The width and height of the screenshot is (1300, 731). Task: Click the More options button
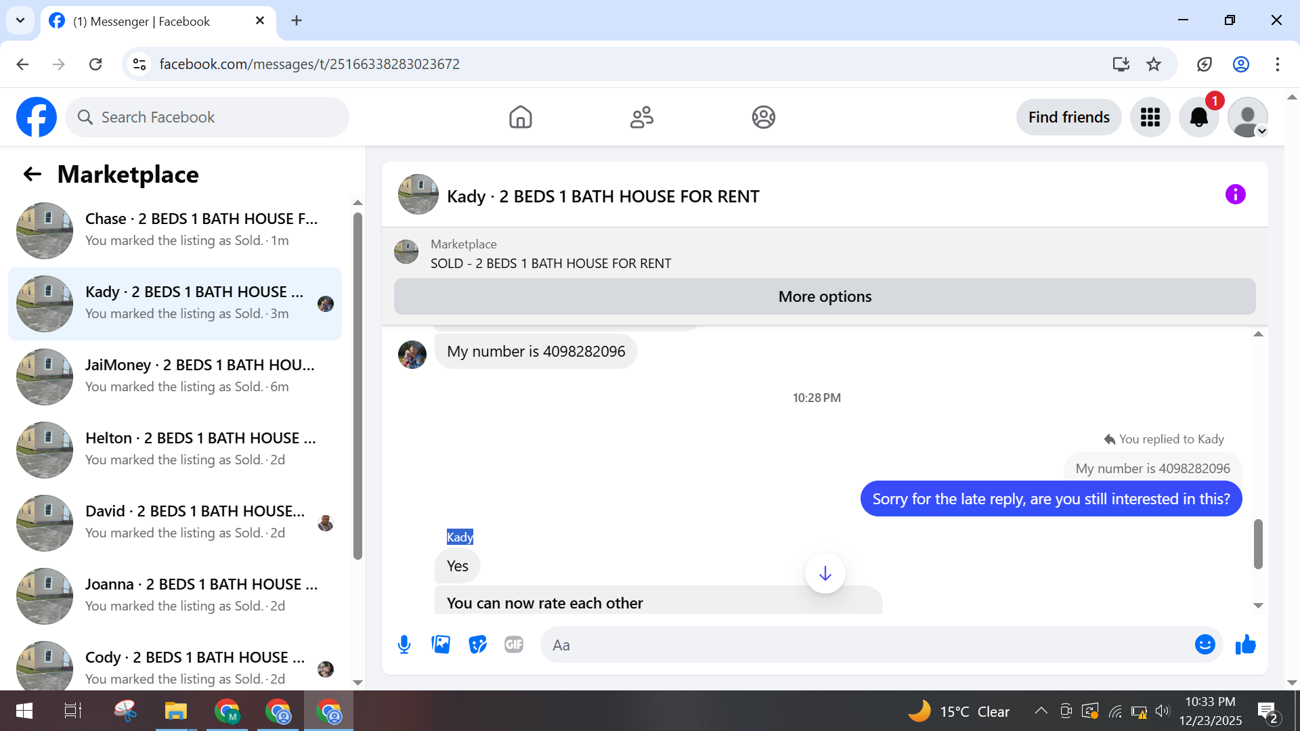[824, 296]
